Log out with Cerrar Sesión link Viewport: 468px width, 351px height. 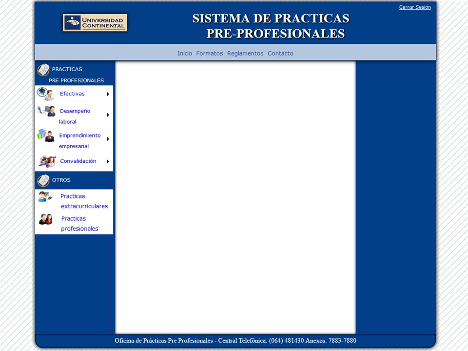click(415, 7)
